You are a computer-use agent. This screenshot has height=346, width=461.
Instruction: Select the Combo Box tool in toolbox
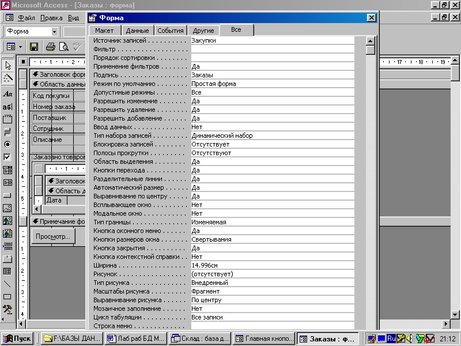point(7,170)
